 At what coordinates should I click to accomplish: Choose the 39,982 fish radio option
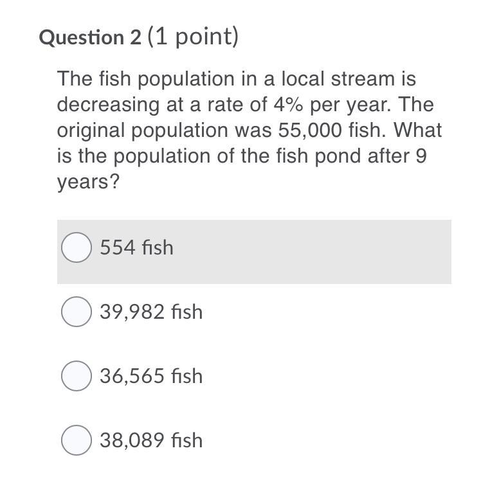click(x=77, y=312)
